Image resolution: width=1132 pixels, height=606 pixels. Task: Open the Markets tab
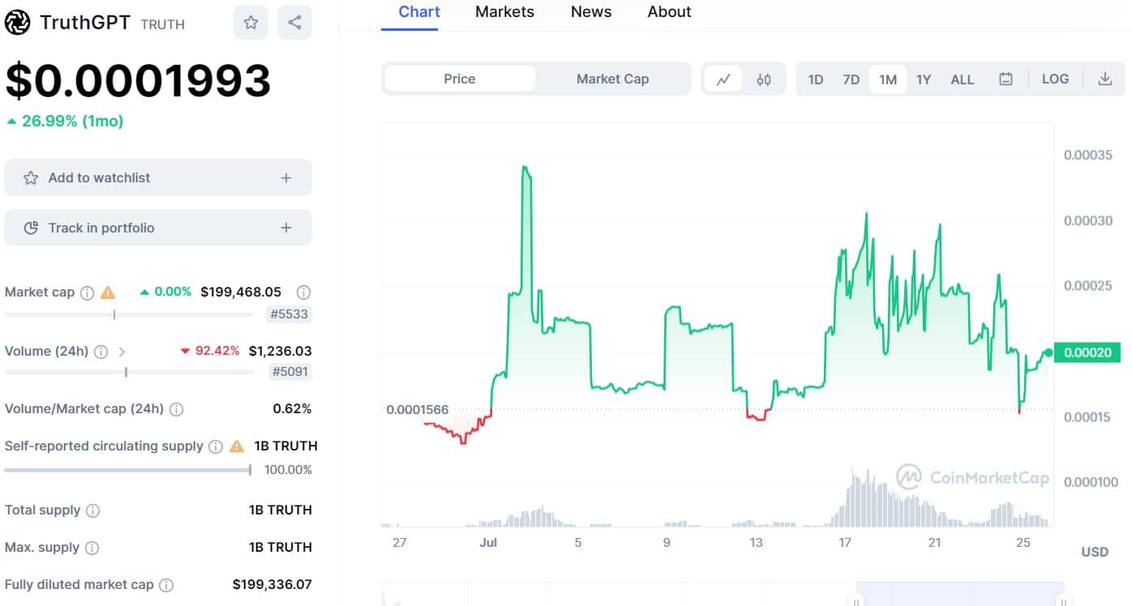click(x=504, y=12)
